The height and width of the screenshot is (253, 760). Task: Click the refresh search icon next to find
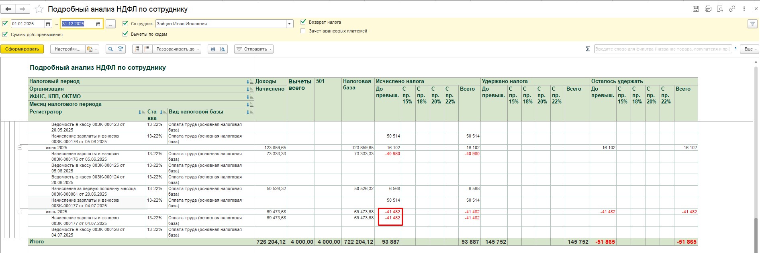121,49
